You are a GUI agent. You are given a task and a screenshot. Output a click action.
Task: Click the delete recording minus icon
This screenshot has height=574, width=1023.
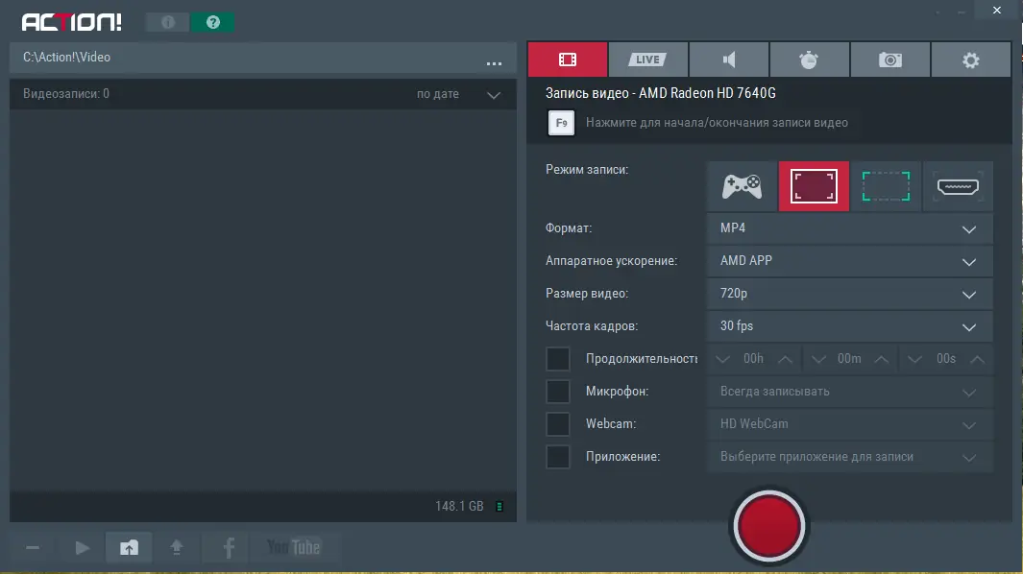pos(33,547)
